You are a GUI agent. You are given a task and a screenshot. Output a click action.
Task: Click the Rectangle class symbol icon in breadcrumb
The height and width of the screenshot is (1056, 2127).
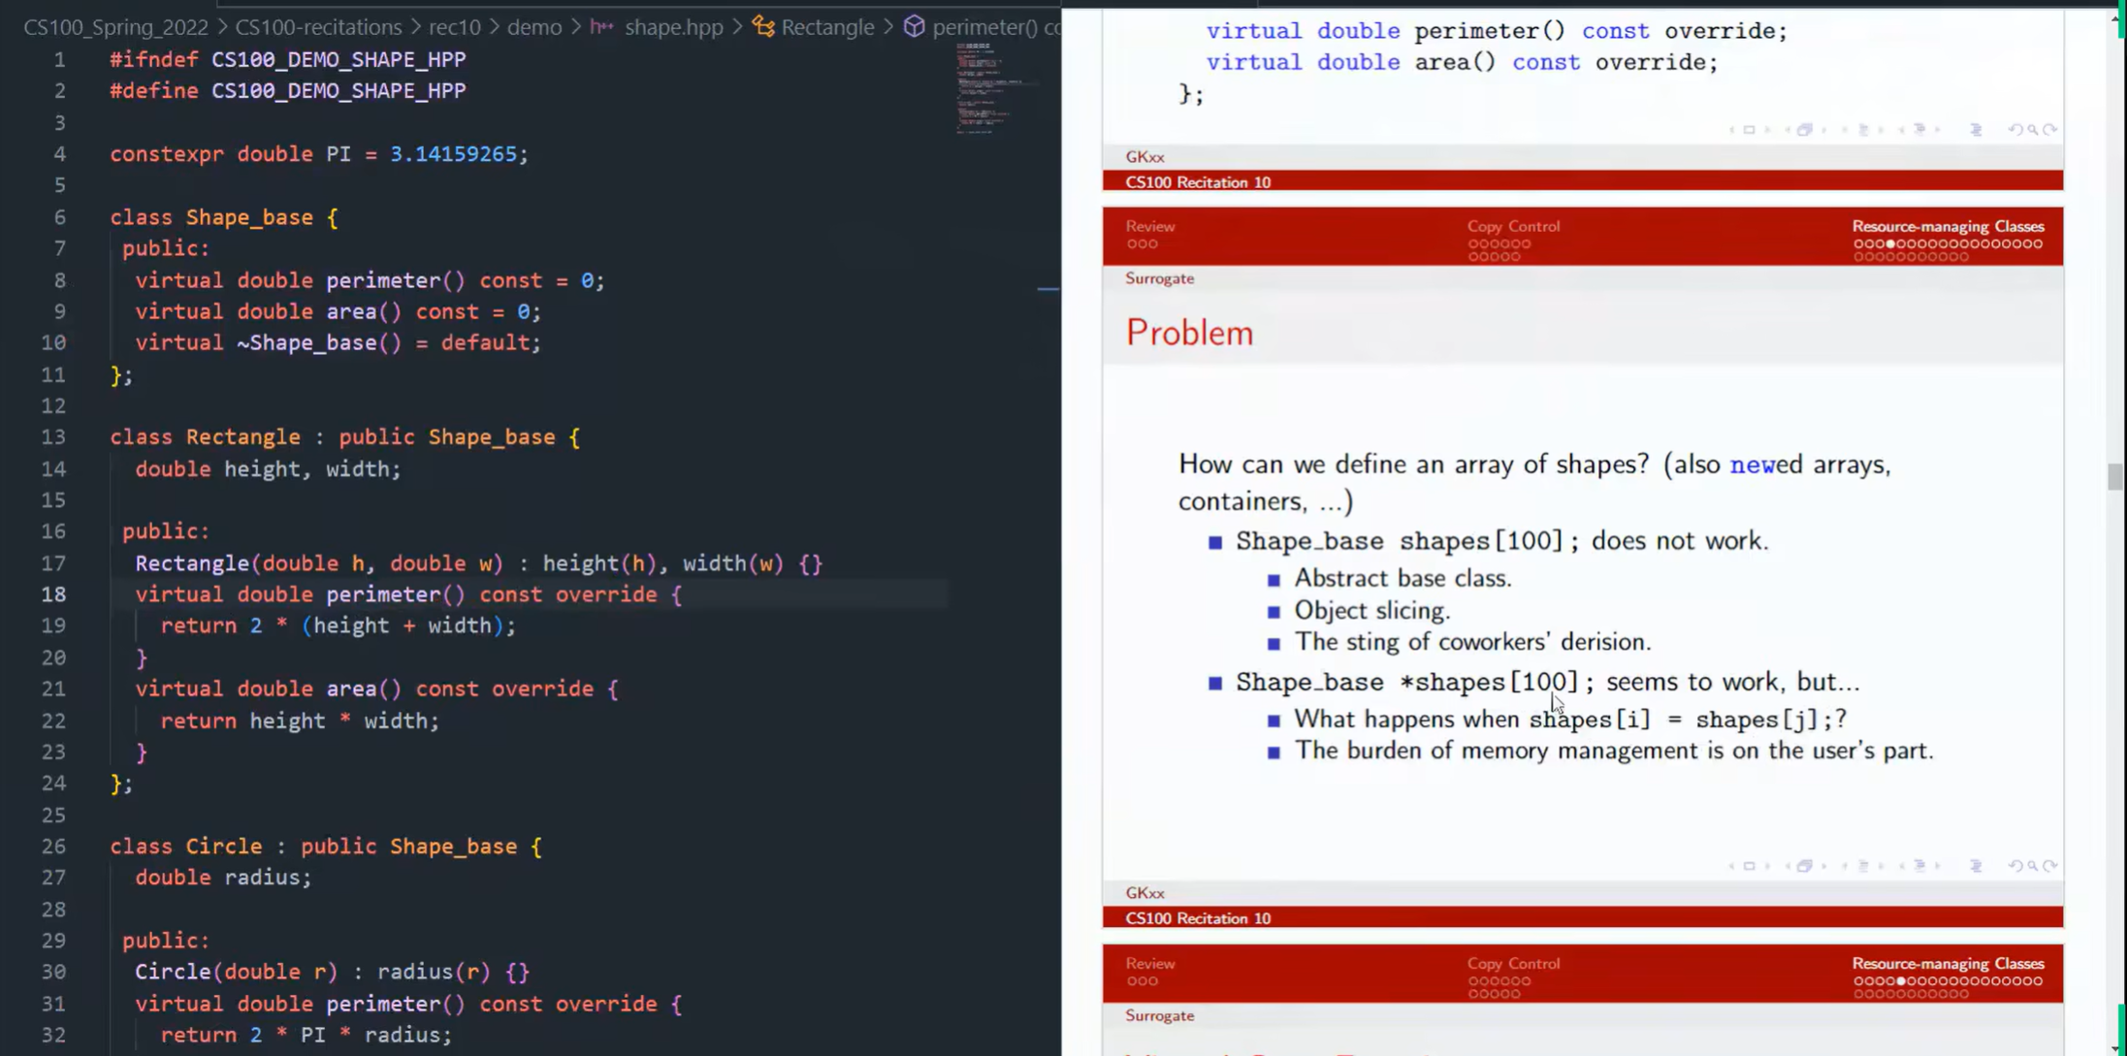pyautogui.click(x=763, y=27)
